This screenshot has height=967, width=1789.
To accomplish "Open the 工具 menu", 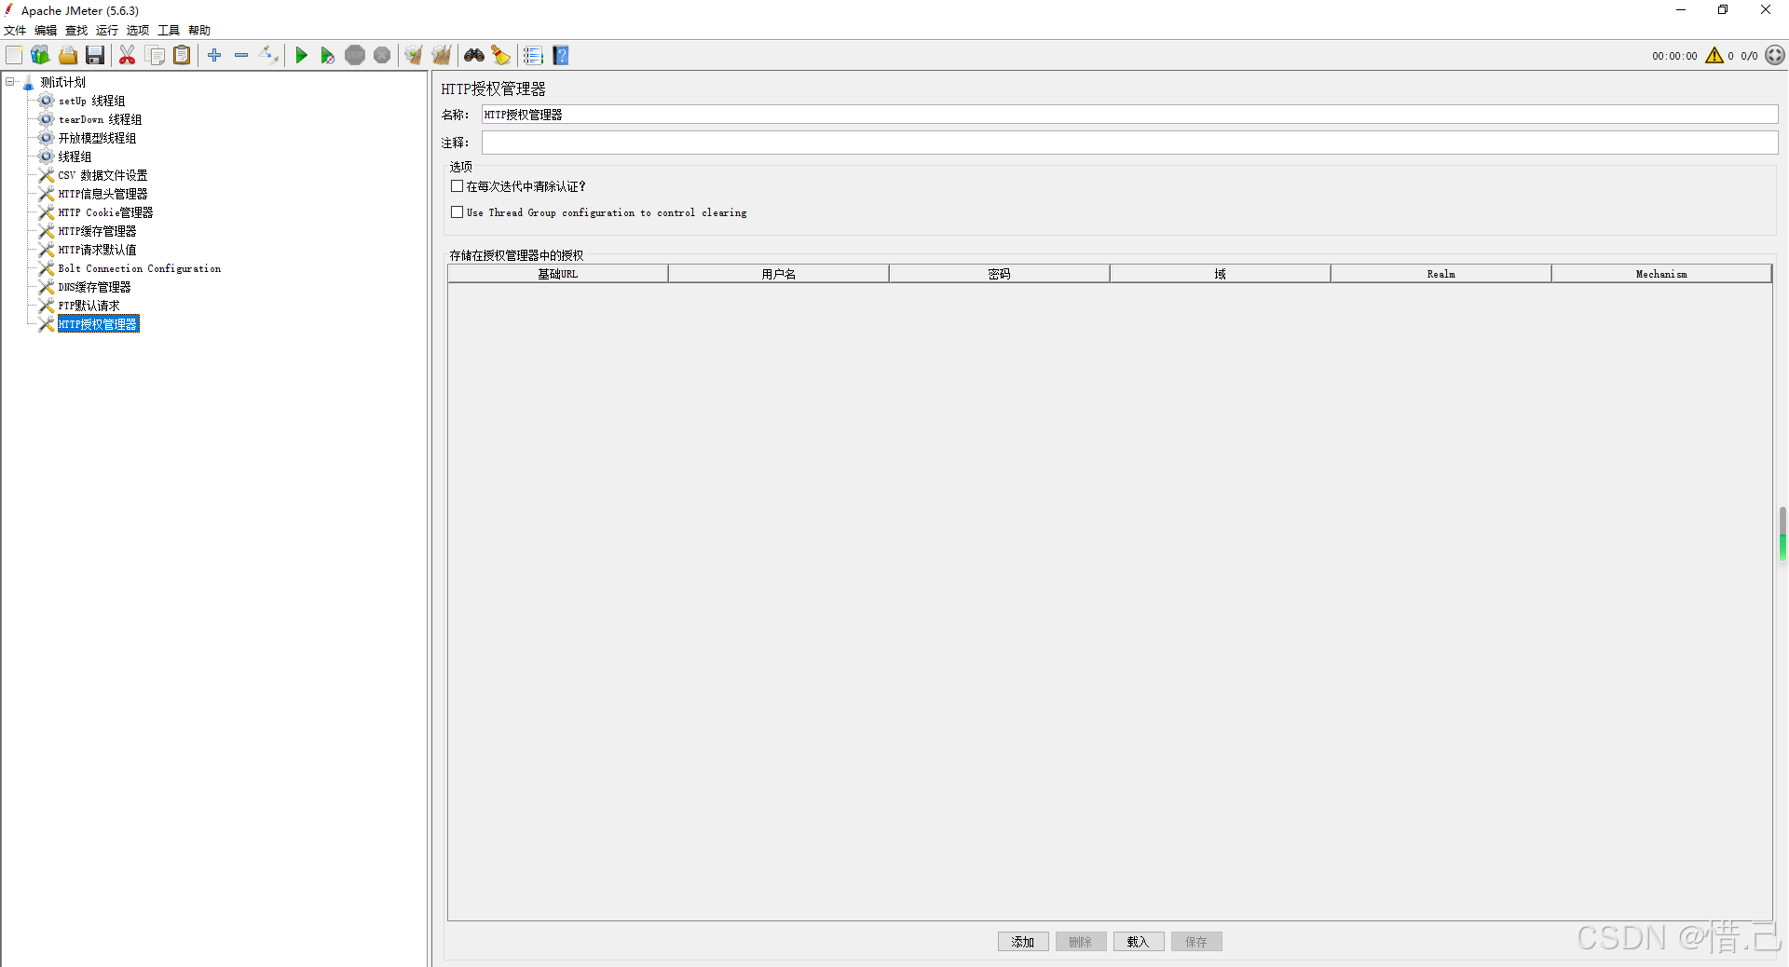I will [169, 31].
